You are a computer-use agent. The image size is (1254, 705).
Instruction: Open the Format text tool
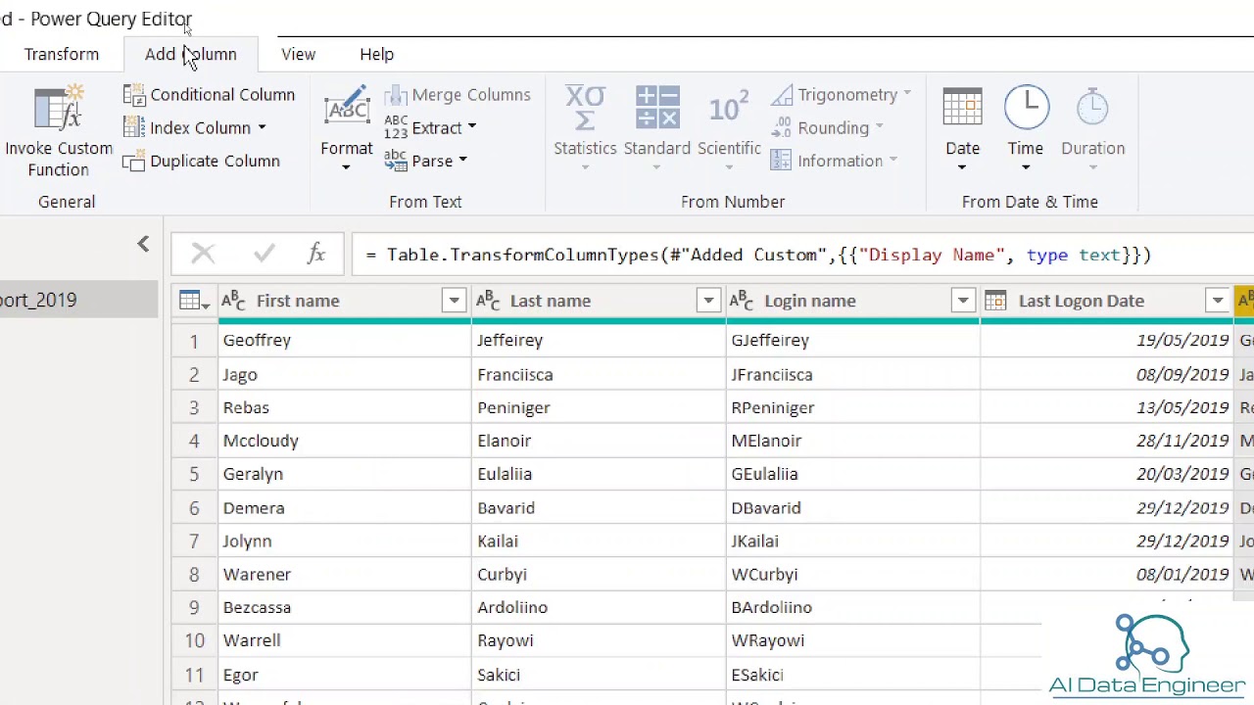[x=347, y=110]
